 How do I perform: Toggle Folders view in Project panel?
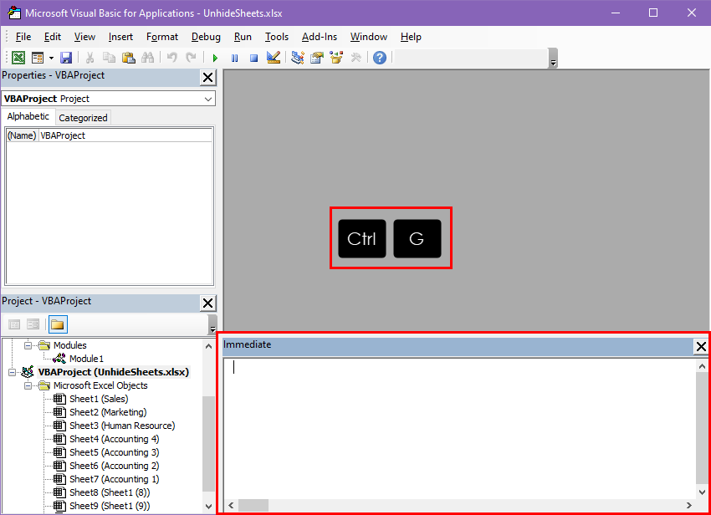coord(58,324)
